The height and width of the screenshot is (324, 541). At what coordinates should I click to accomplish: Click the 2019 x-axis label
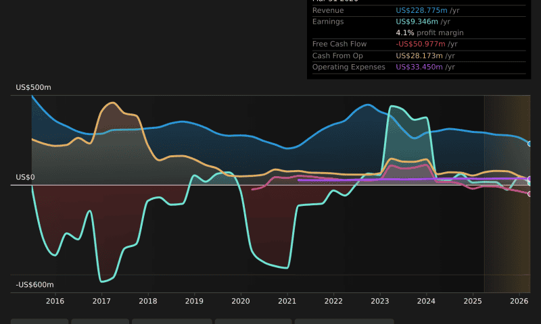[x=194, y=301]
